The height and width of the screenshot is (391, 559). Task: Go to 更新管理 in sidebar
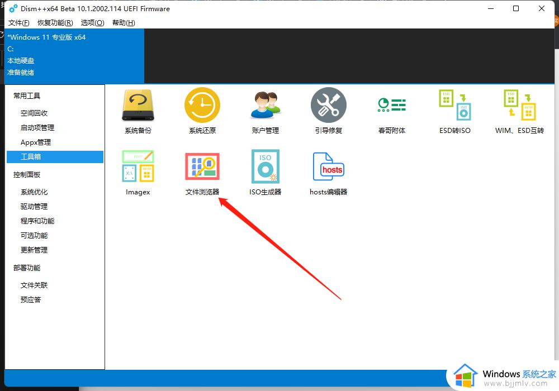[x=34, y=250]
